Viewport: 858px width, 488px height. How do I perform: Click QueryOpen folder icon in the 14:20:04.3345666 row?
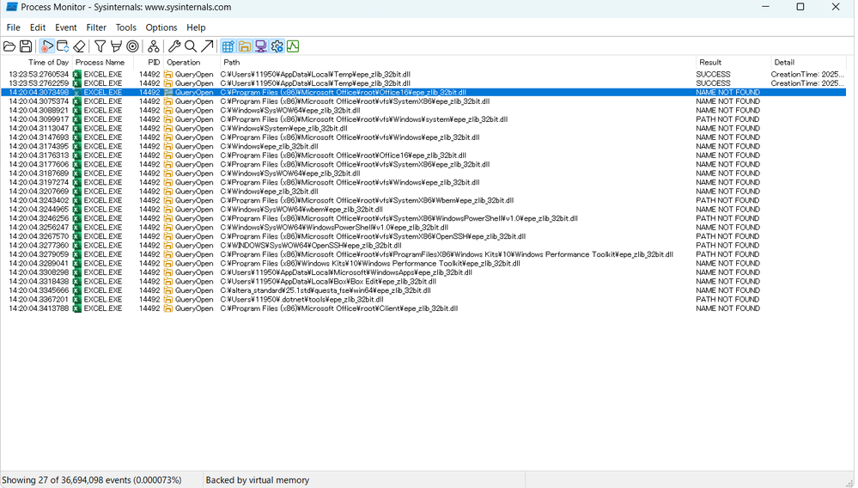(168, 290)
